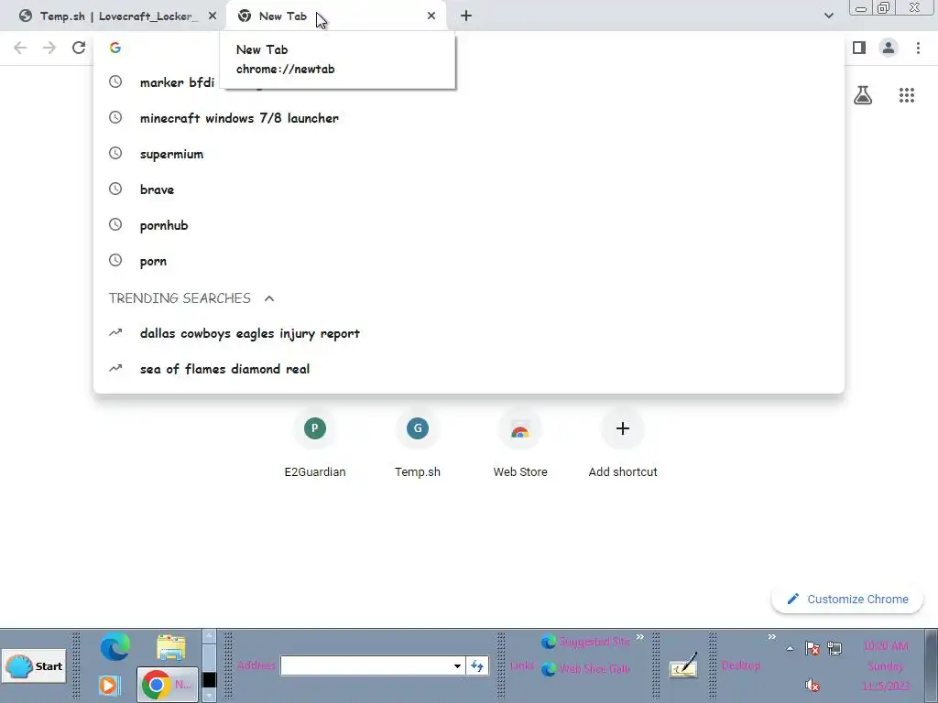Click trending arrow icon beside sea of flames

[115, 368]
